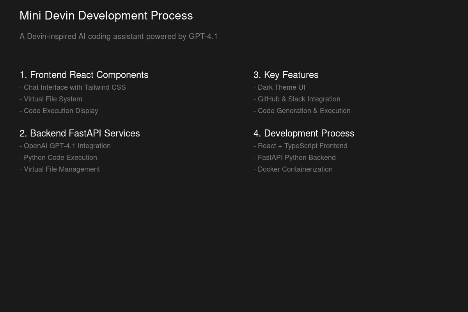Click Chat Interface with Tailwind CSS item

point(73,87)
